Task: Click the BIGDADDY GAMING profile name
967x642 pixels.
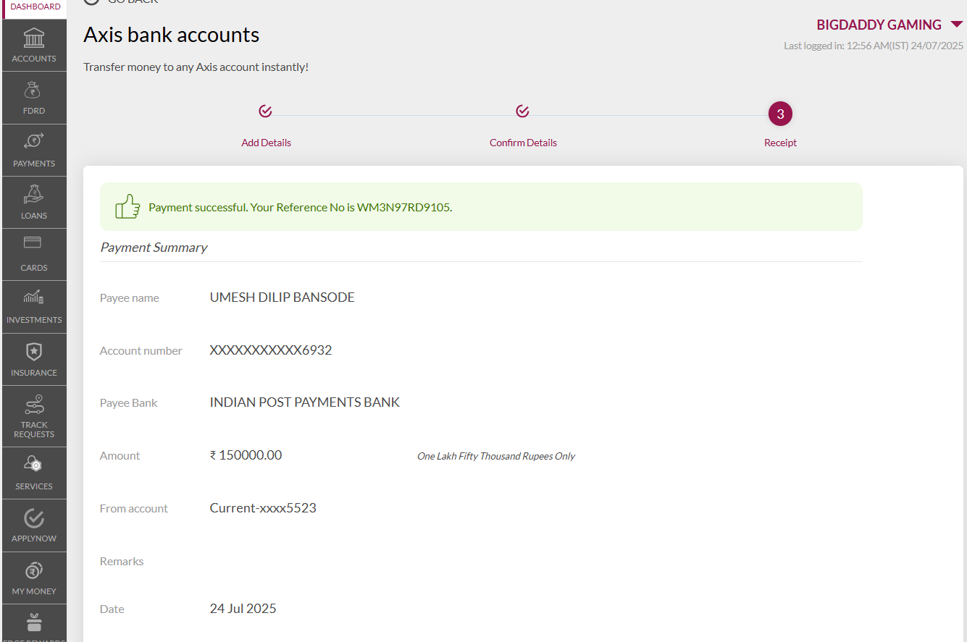Action: [879, 25]
